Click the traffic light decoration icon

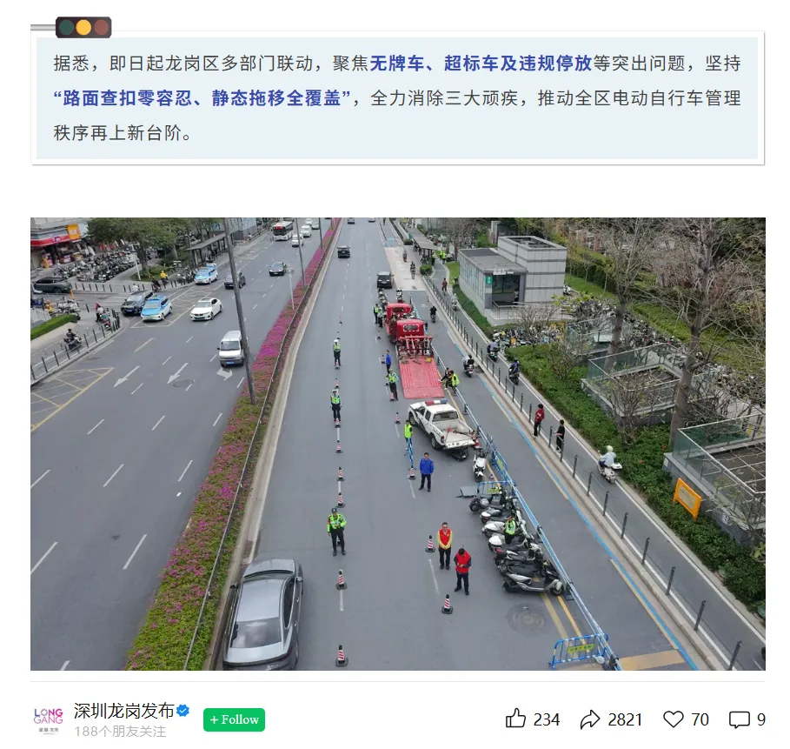(83, 27)
